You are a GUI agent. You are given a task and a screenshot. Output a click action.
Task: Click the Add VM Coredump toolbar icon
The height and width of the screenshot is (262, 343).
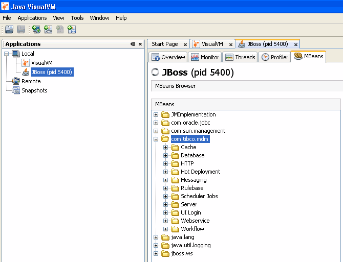click(x=60, y=29)
